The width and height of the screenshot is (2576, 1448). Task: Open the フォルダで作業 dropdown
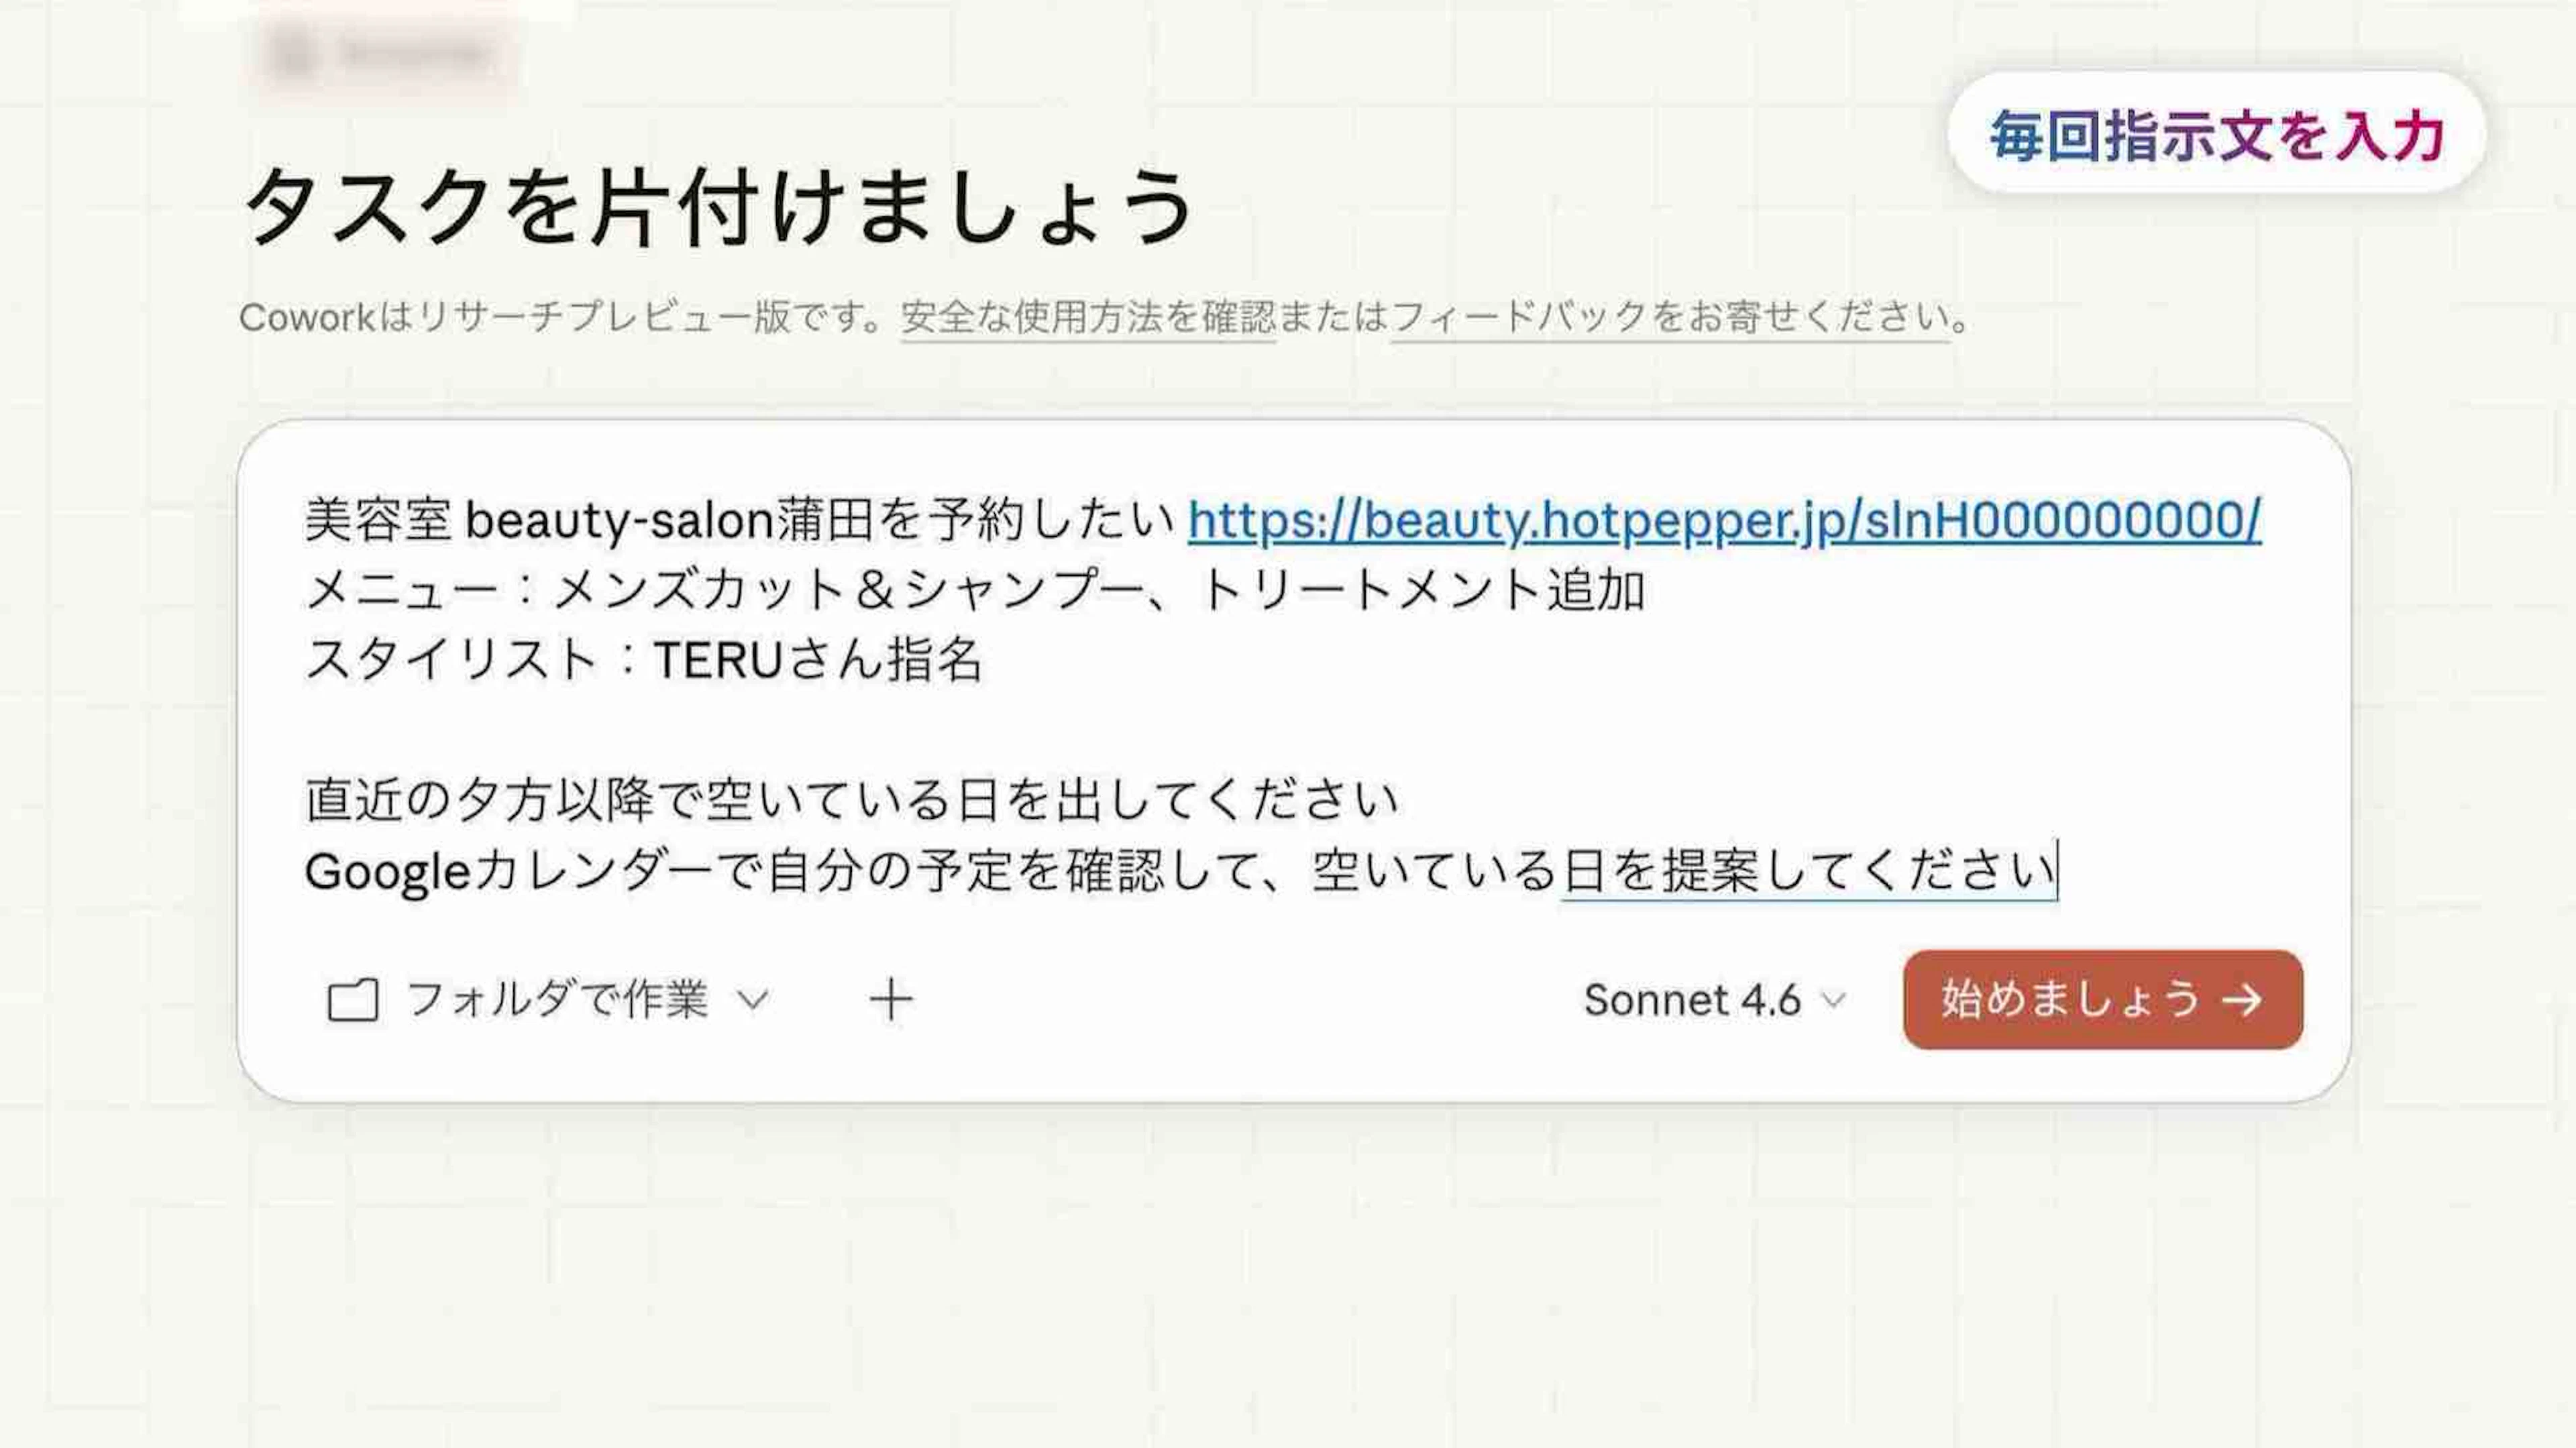point(557,1000)
